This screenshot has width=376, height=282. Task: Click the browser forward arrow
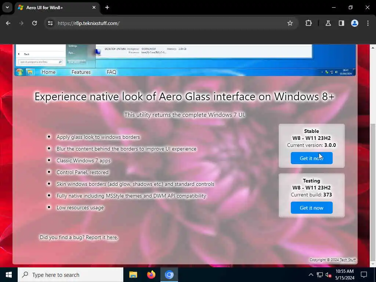coord(21,23)
